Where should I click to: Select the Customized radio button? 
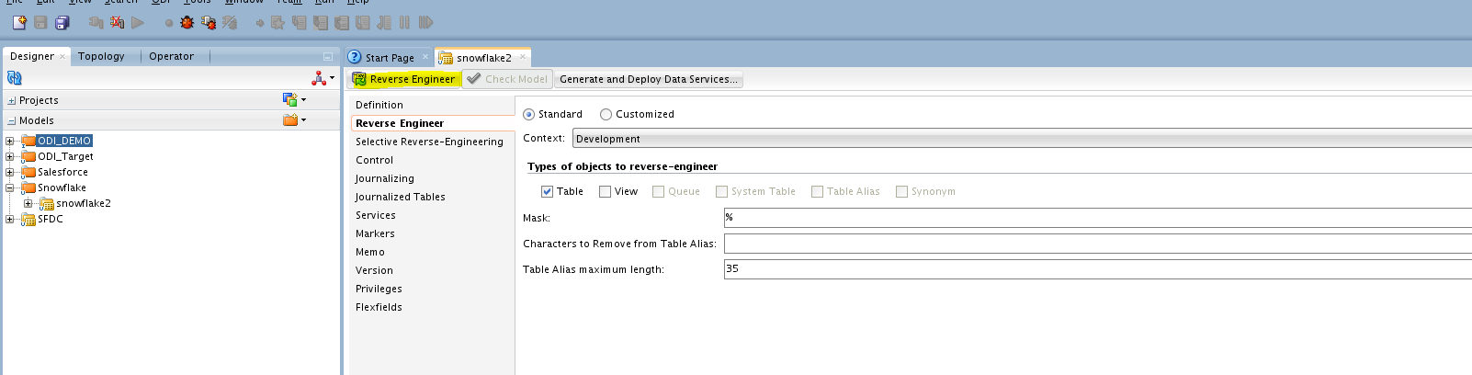coord(606,115)
